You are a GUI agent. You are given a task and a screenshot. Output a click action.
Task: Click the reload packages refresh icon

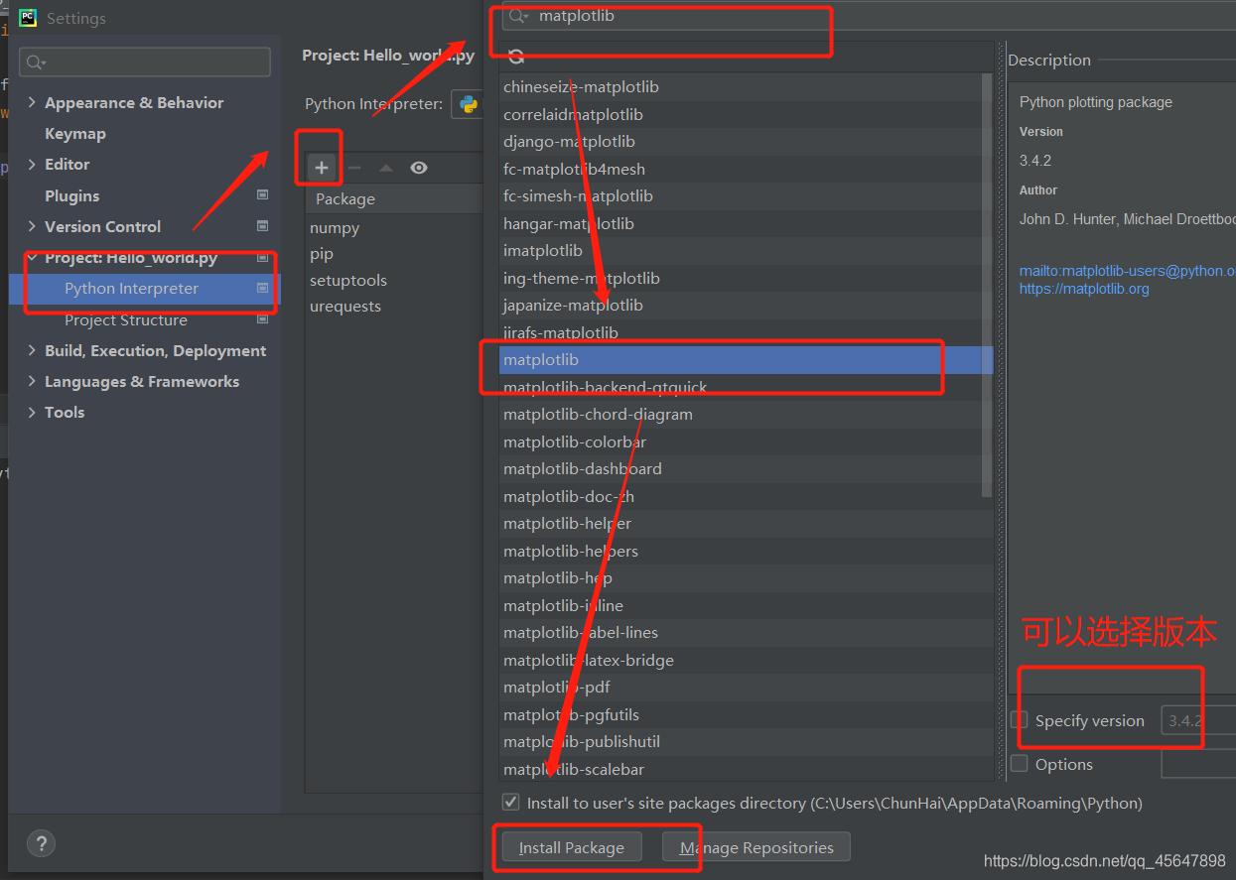516,57
